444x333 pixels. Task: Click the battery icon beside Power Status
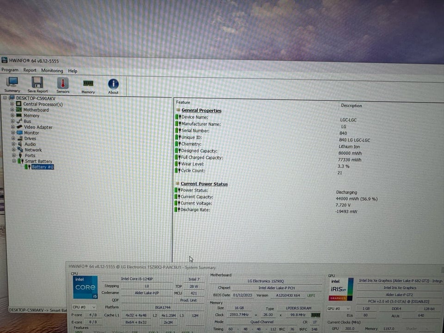(x=177, y=190)
